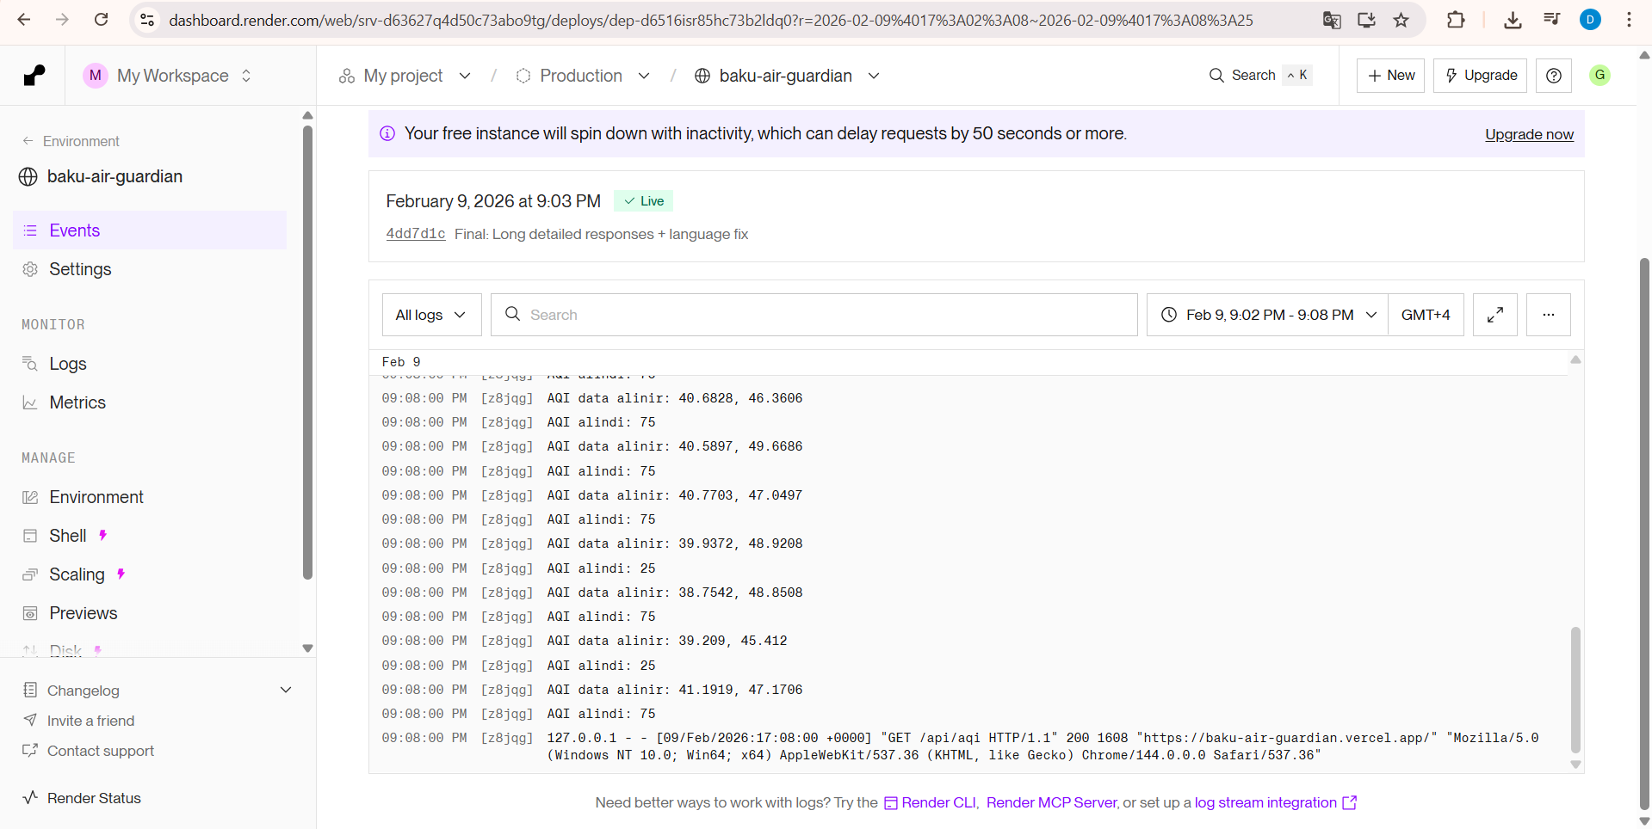
Task: Go to Logs under Monitor
Action: [150, 364]
